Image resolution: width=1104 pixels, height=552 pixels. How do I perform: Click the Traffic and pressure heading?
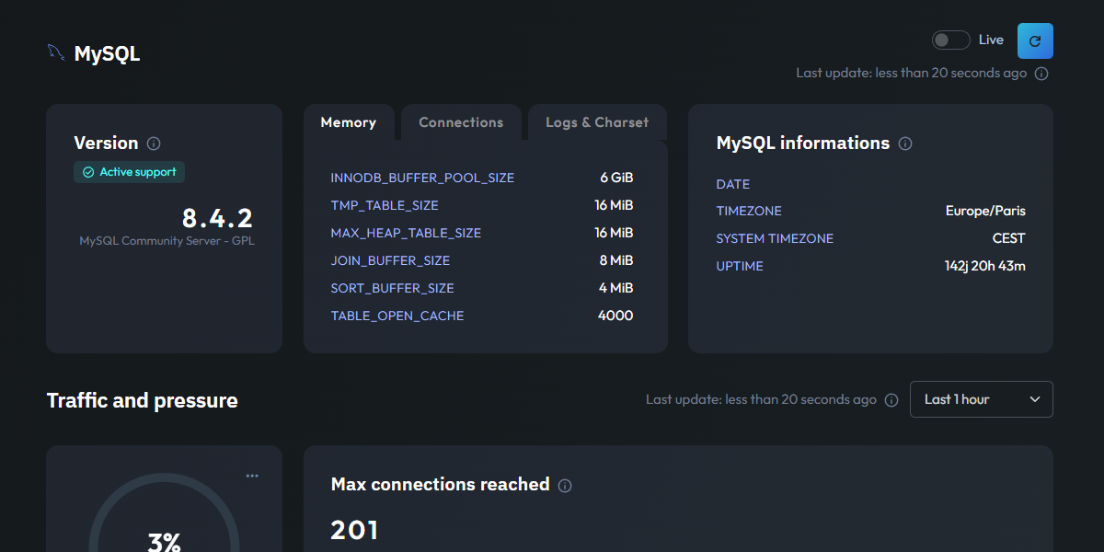coord(143,400)
